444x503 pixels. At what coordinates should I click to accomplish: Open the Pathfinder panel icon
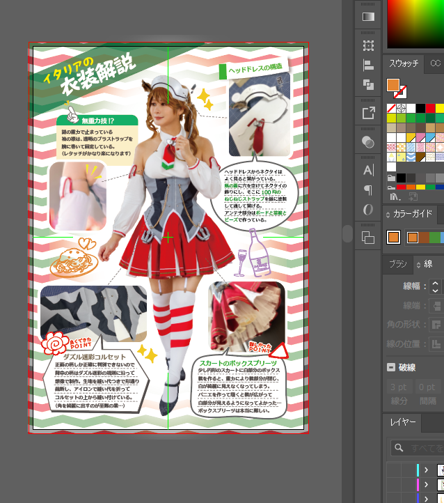(x=368, y=85)
